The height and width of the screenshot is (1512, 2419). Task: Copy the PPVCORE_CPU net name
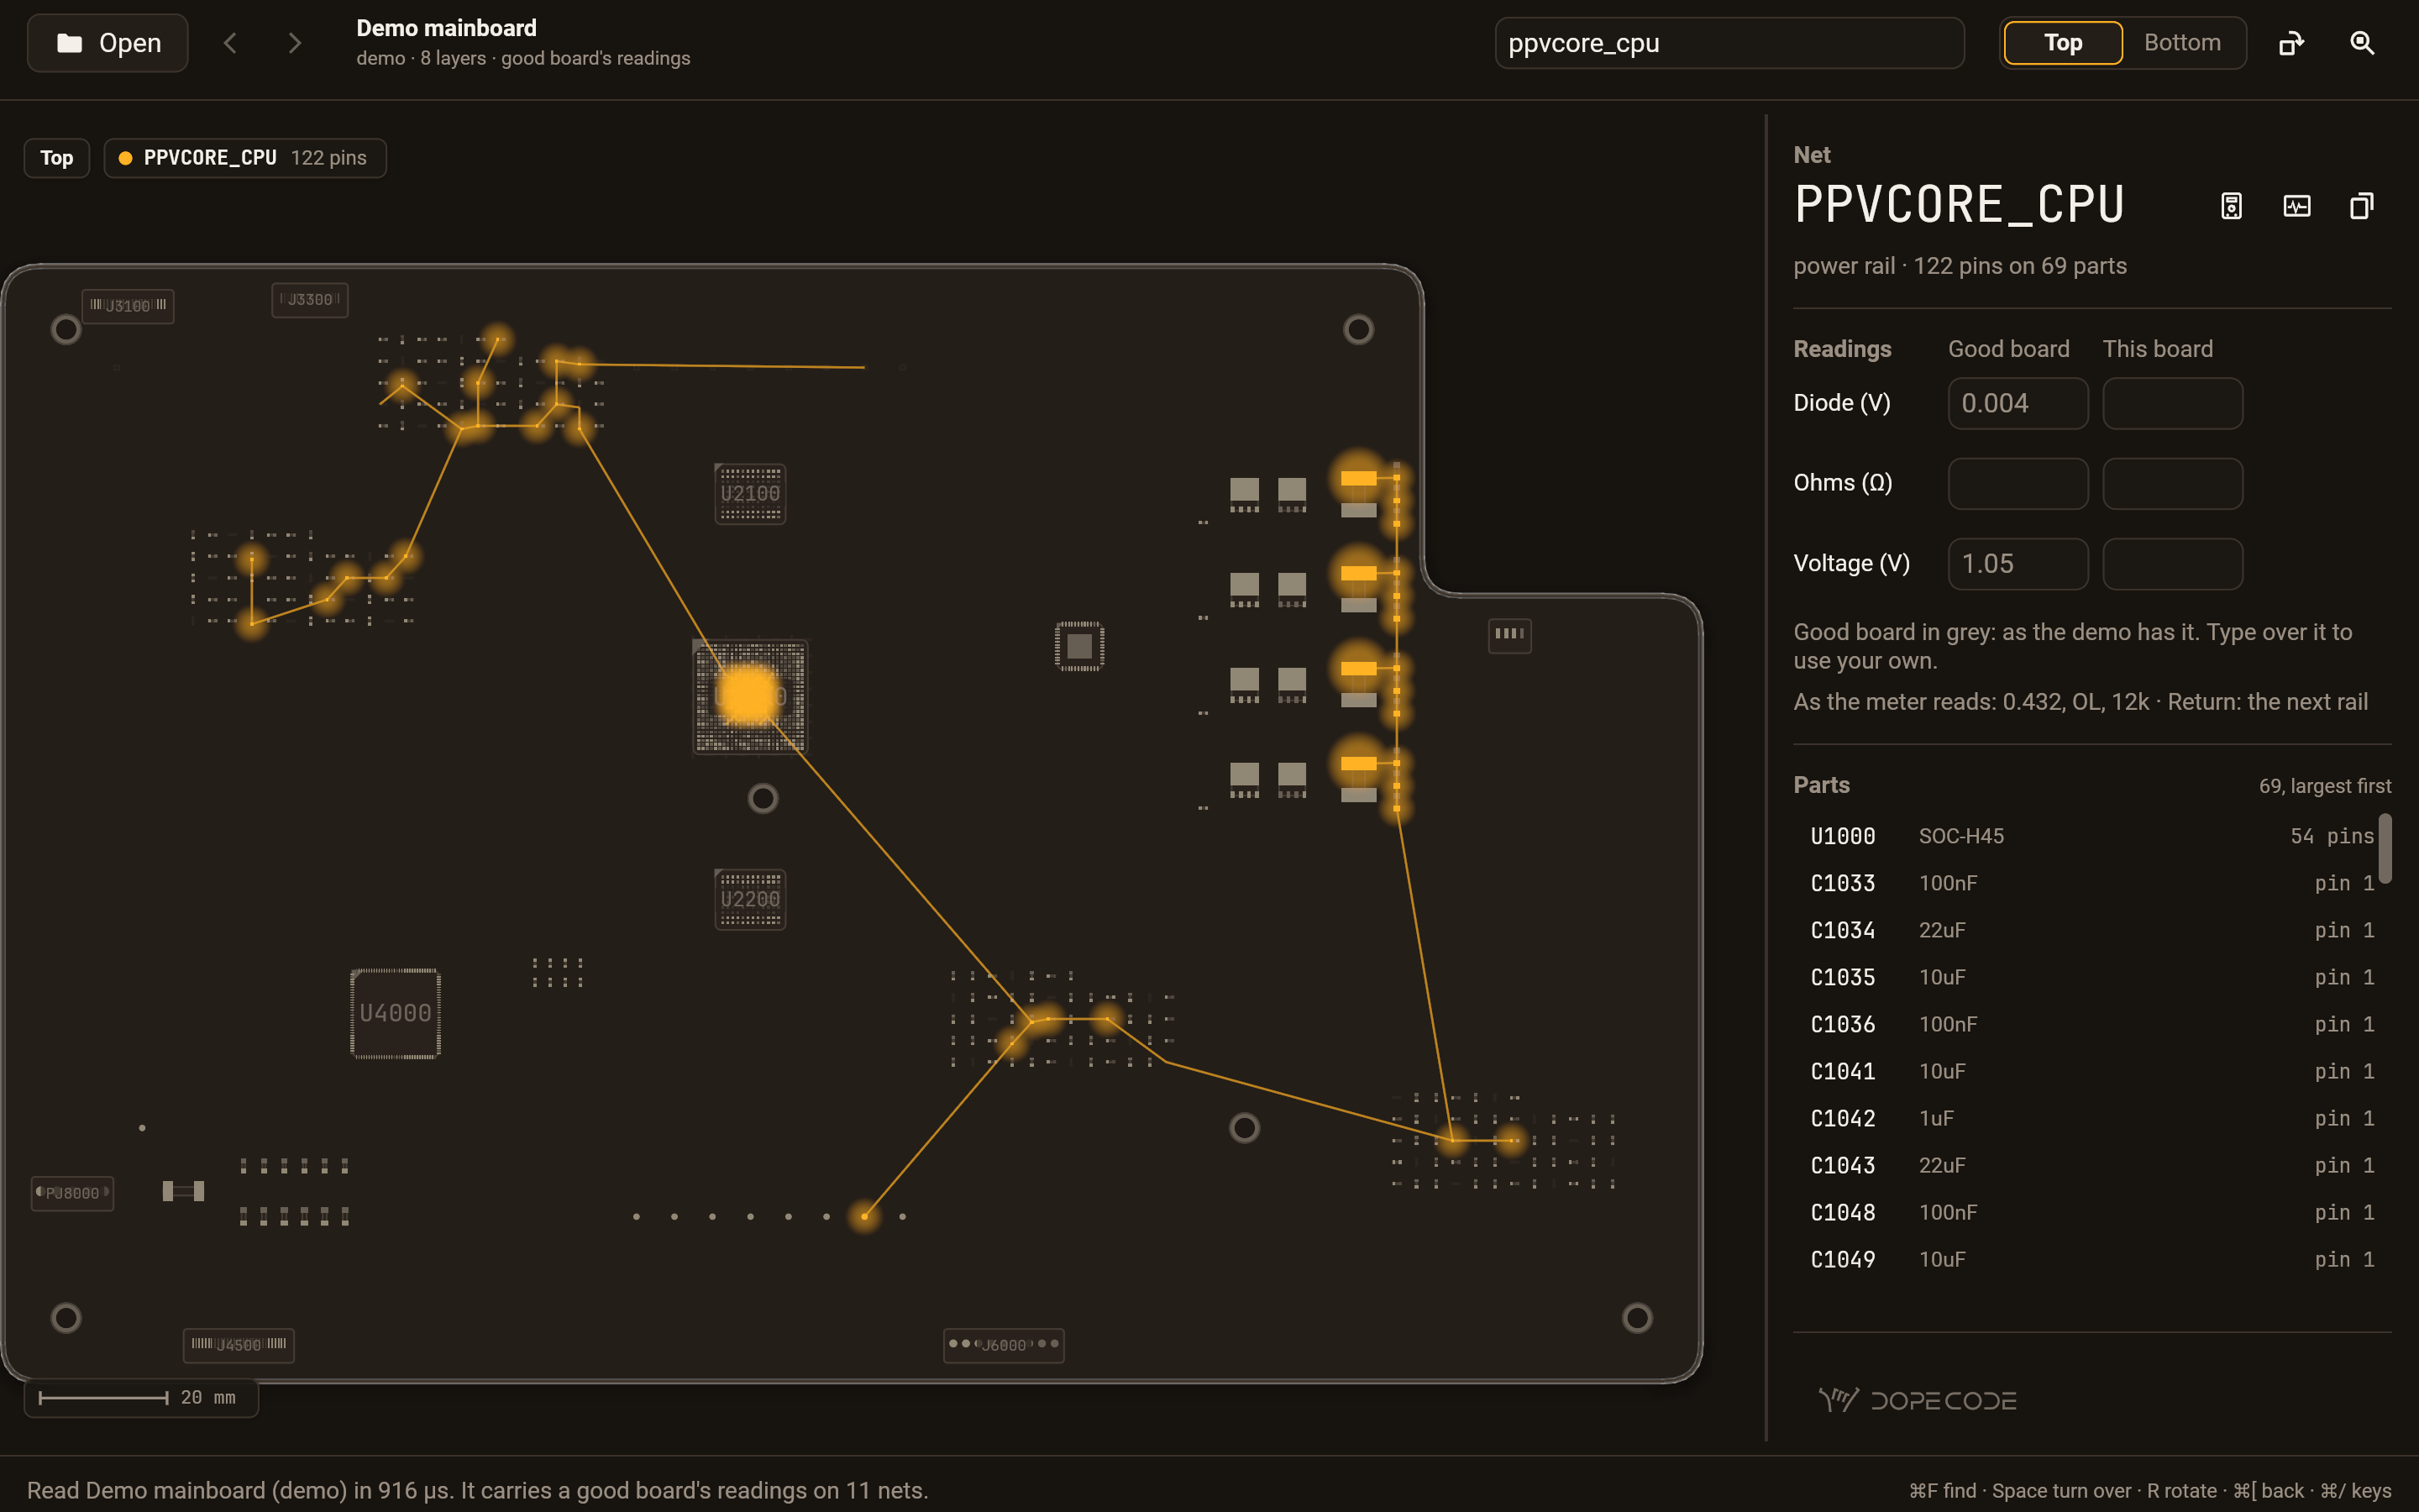tap(2361, 206)
